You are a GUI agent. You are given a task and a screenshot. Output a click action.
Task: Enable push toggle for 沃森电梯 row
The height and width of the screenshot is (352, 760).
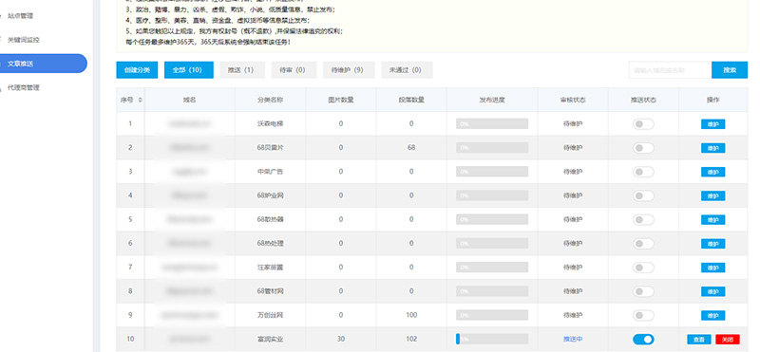pos(643,124)
